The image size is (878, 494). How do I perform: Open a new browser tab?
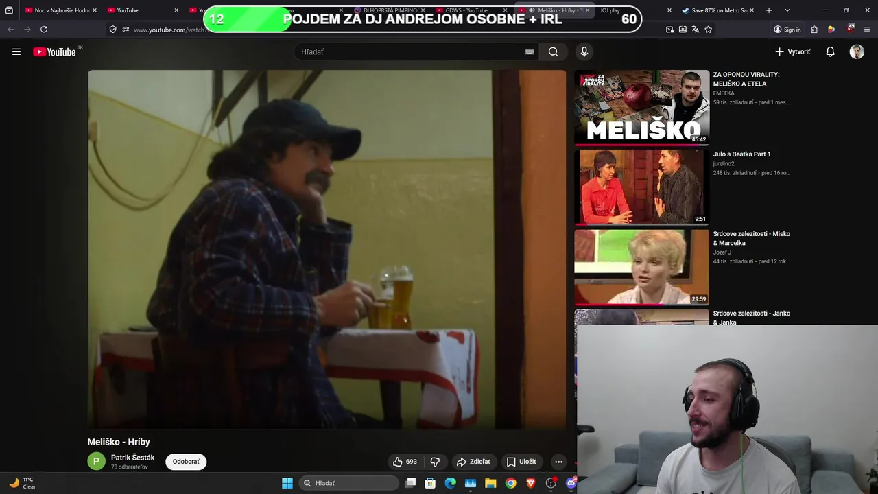(x=769, y=10)
